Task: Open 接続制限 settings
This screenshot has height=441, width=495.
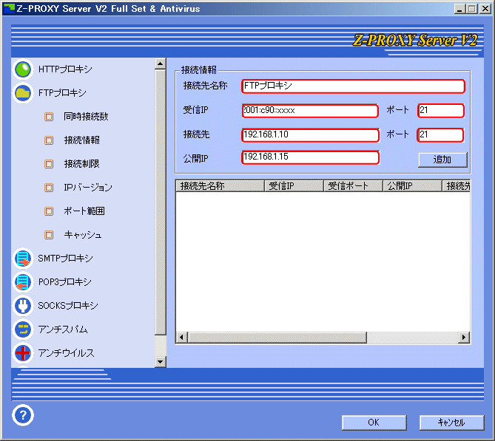Action: [82, 164]
